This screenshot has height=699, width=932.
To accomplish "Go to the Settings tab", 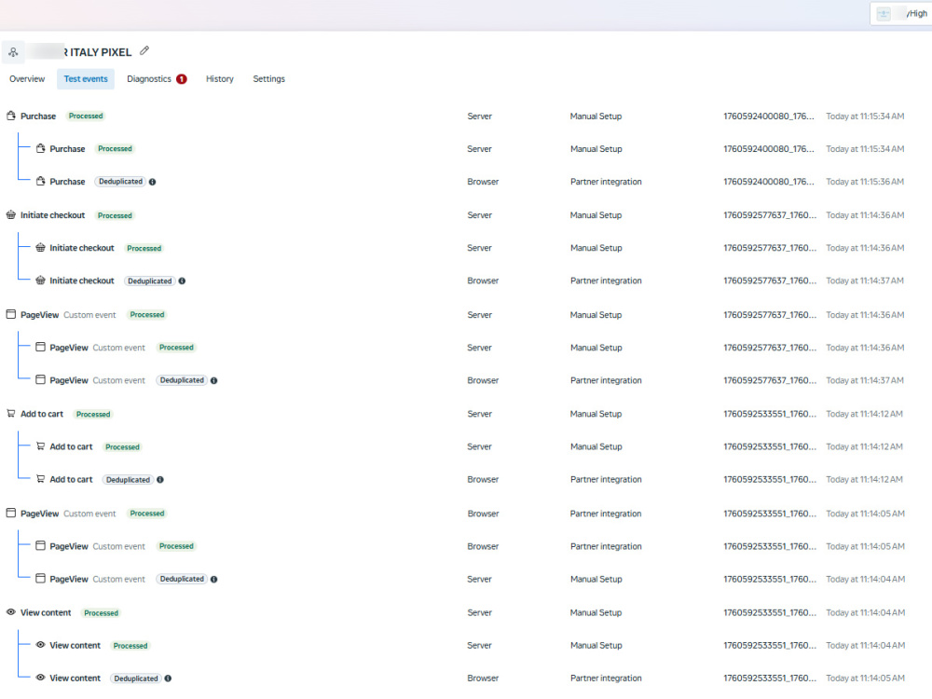I will pos(268,79).
